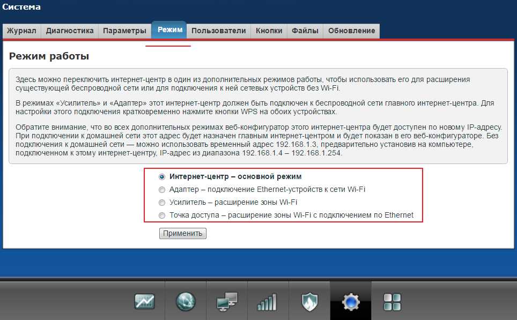Click label Адаптер – подключение Ethernet-устройств

268,190
